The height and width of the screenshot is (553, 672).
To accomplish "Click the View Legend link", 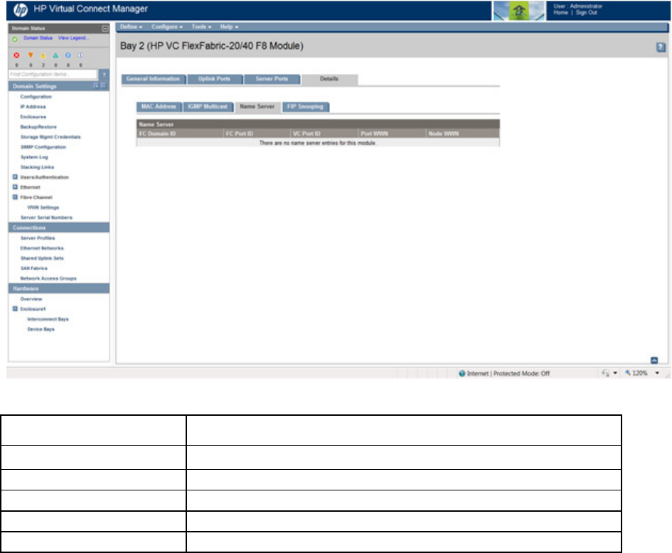I will [x=74, y=38].
